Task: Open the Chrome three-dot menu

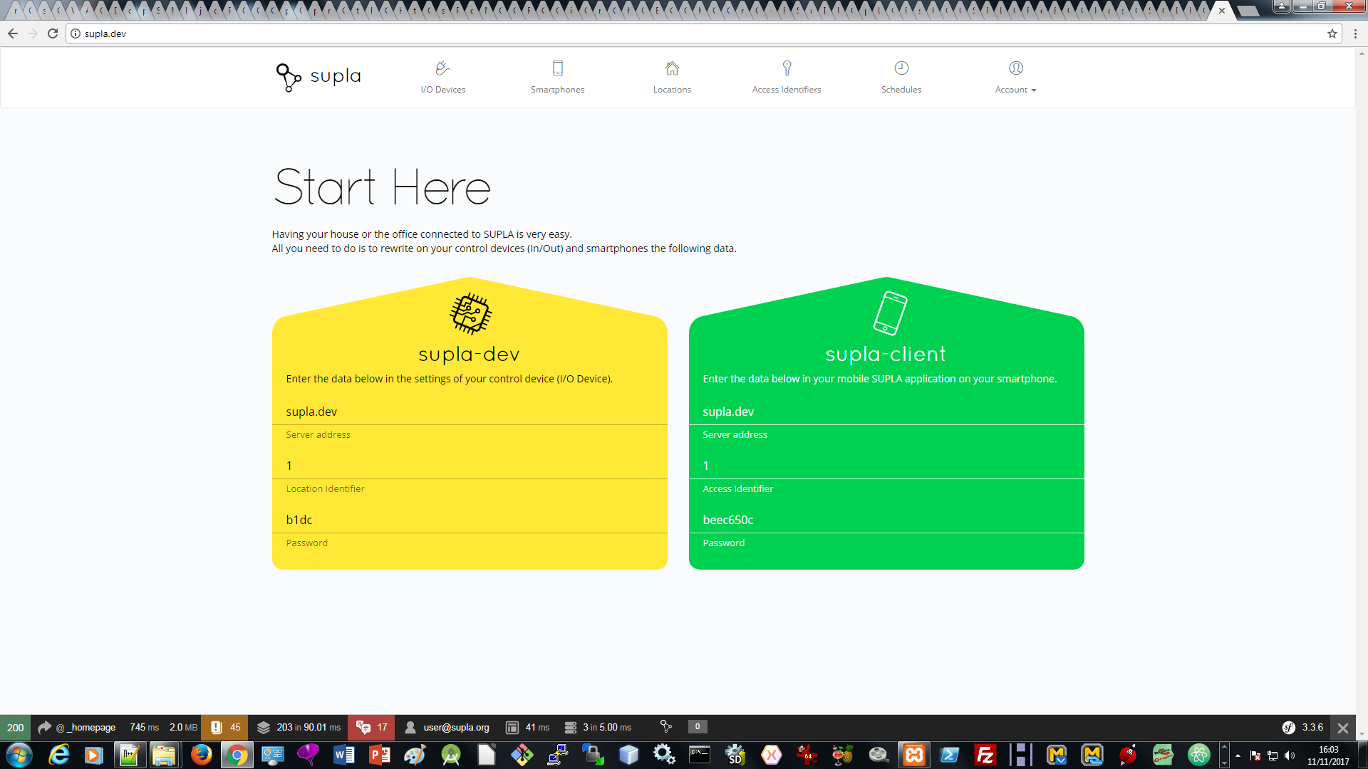Action: point(1355,33)
